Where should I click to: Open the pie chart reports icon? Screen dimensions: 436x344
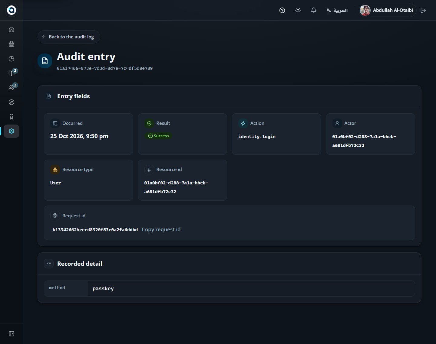(x=12, y=59)
